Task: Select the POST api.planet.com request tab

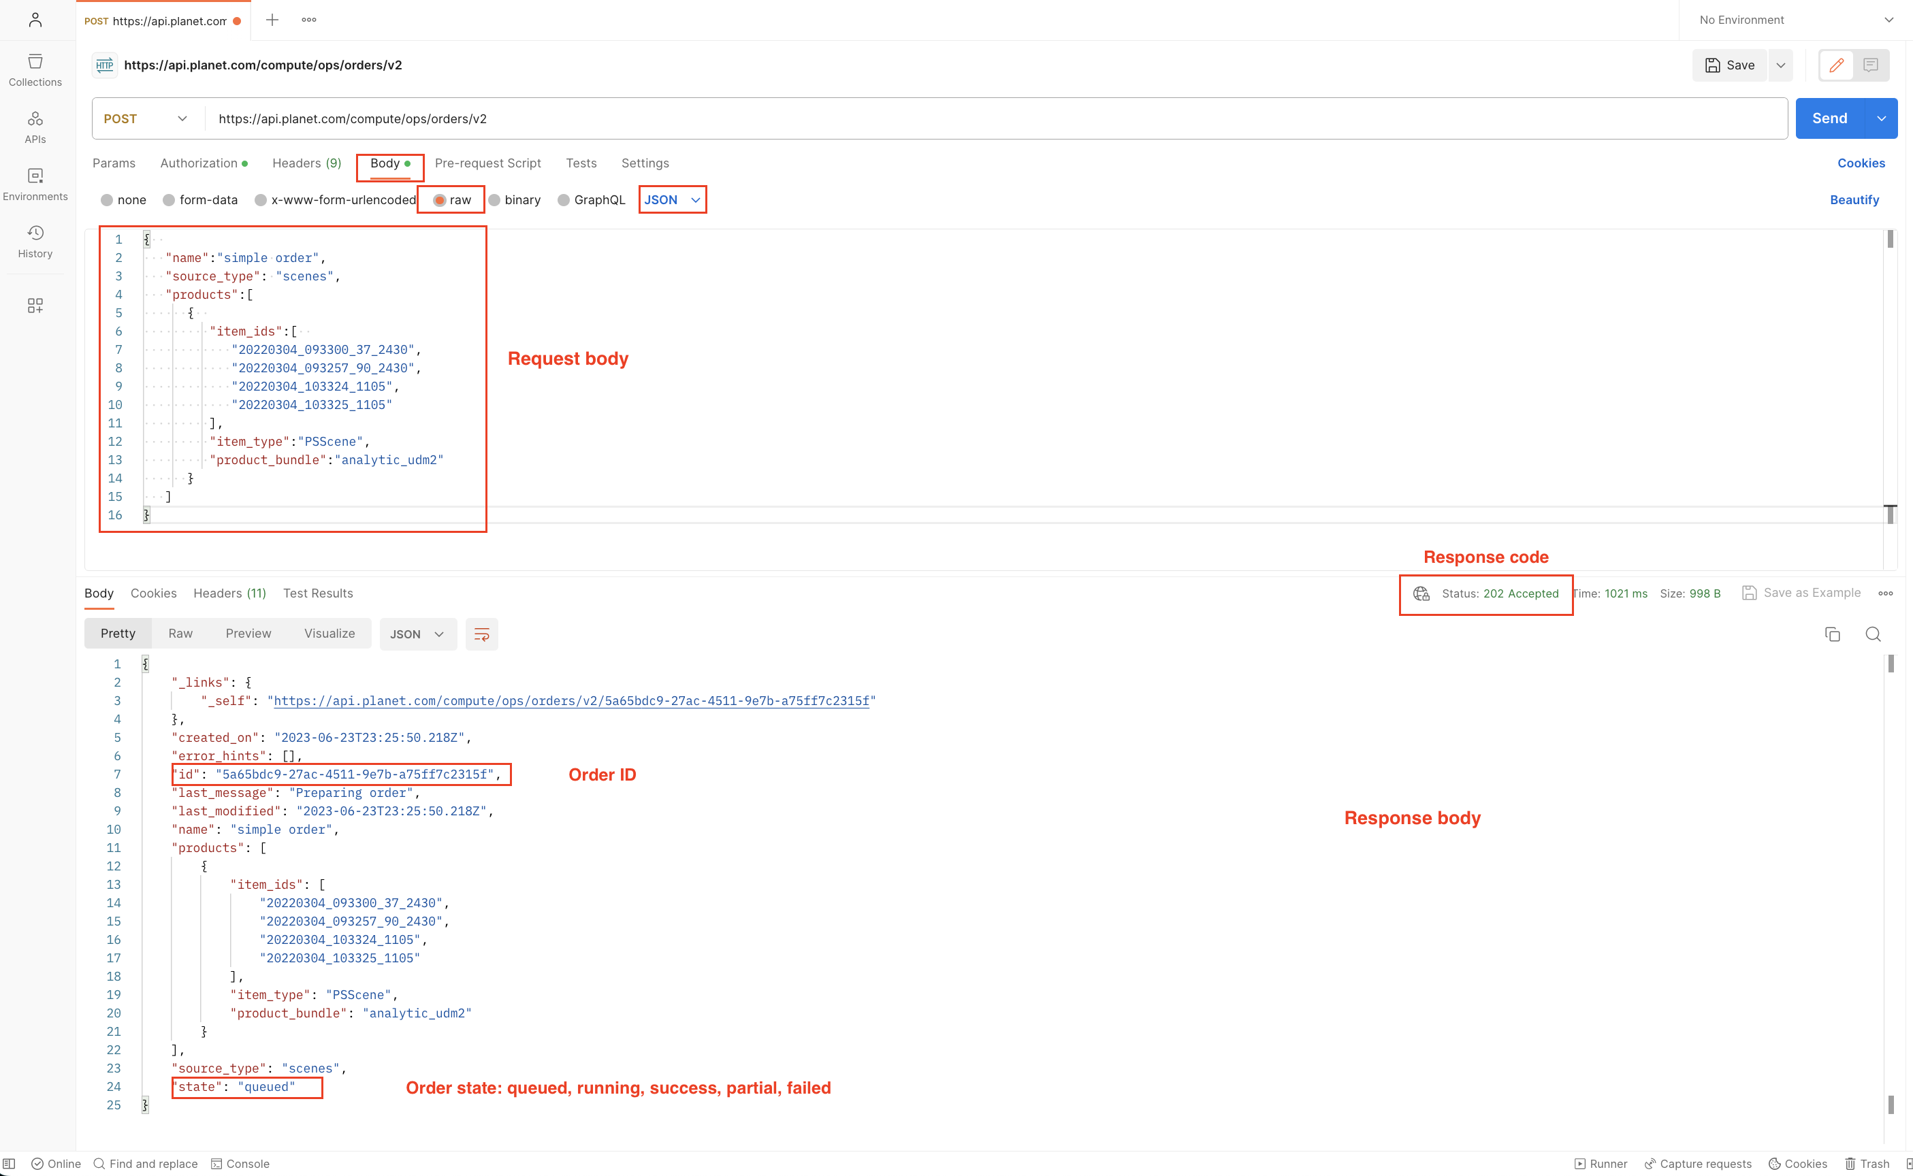Action: (x=162, y=21)
